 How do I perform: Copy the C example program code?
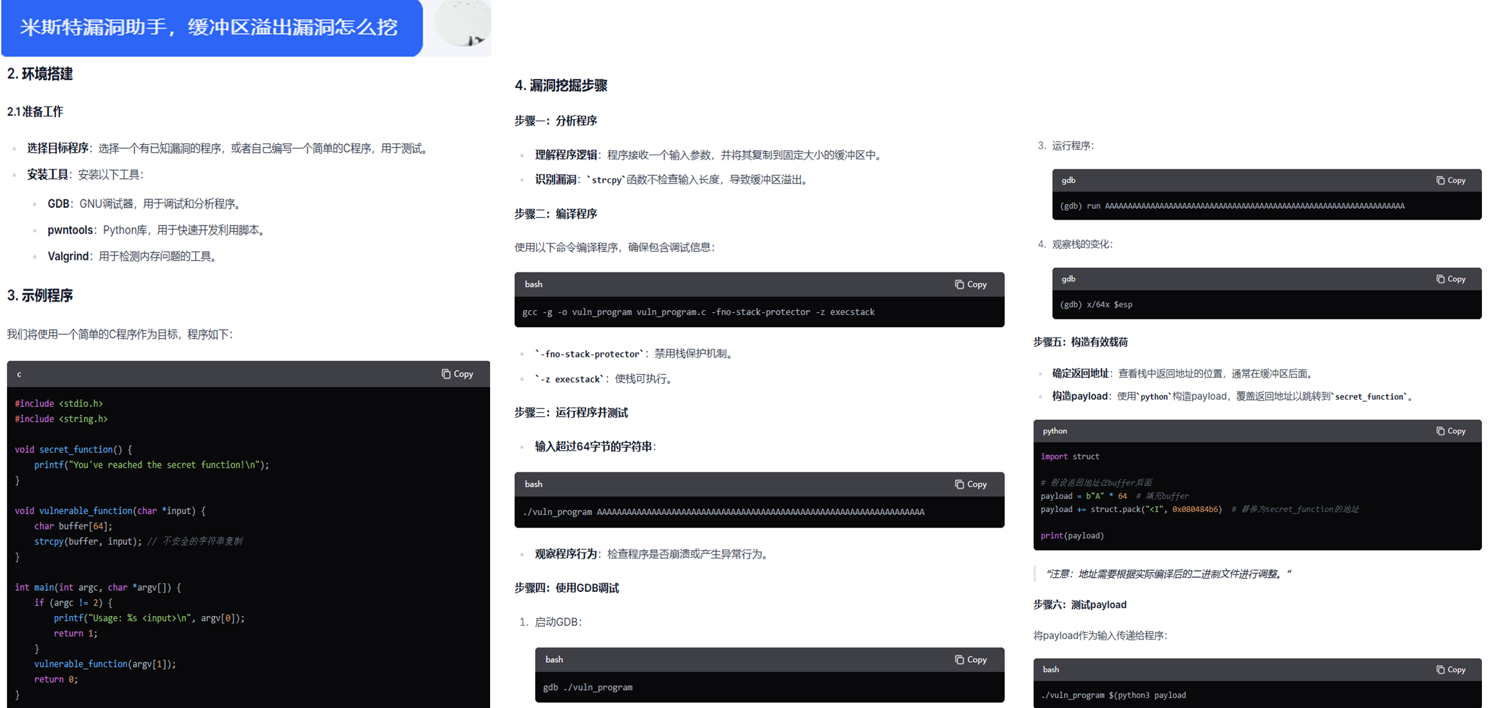point(457,374)
